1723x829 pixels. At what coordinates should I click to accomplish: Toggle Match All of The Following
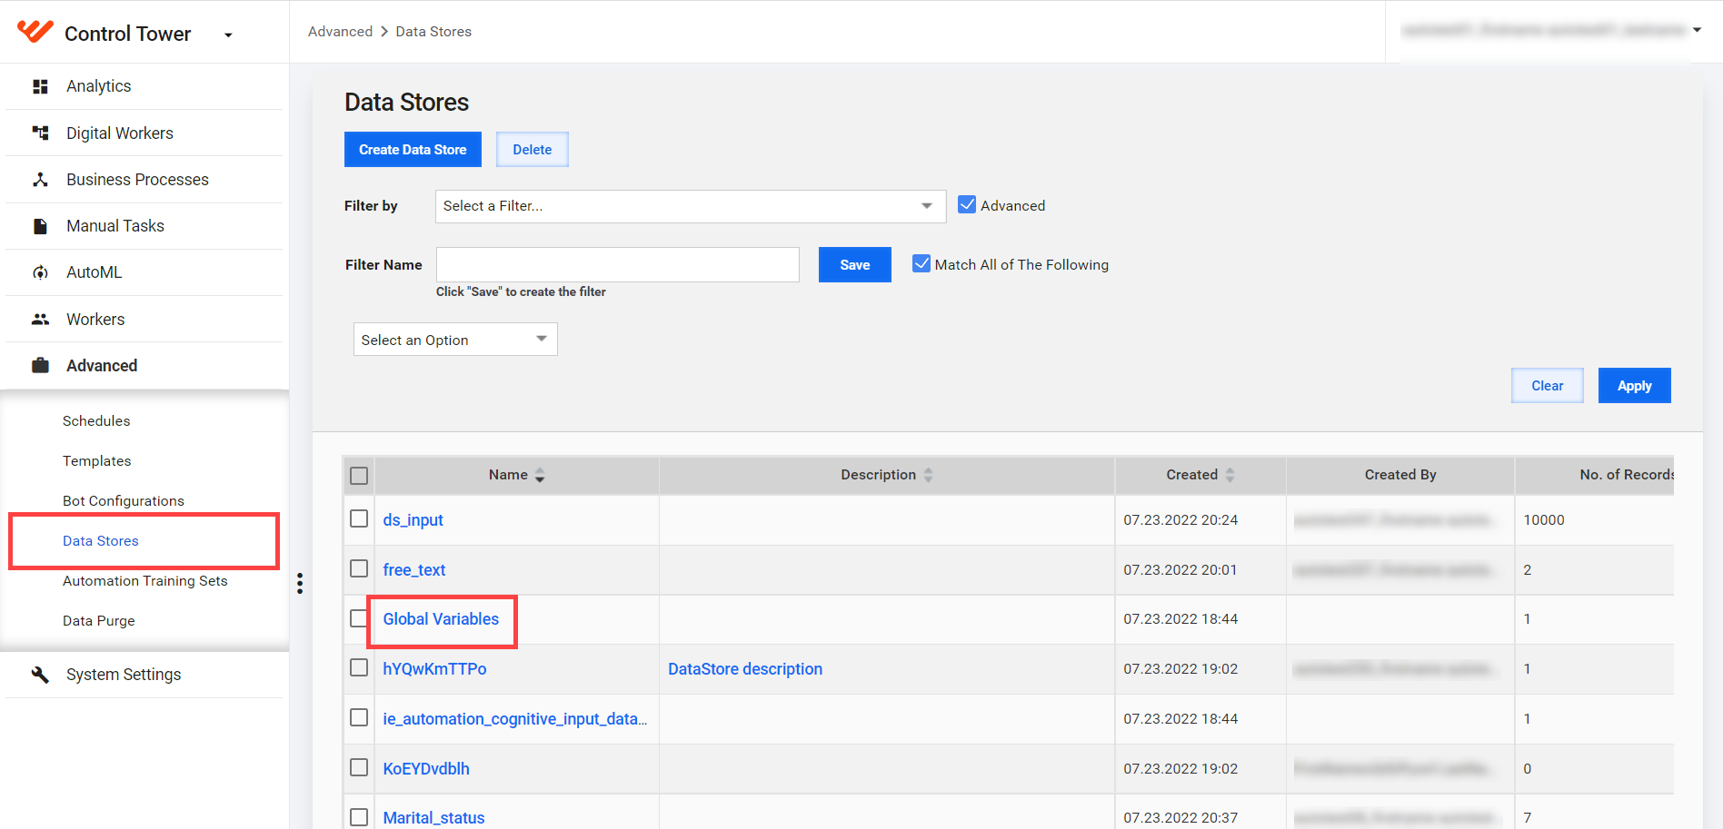921,264
